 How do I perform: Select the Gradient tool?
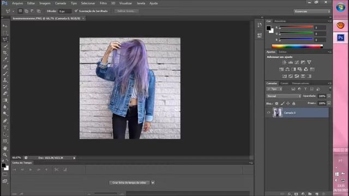click(x=5, y=100)
